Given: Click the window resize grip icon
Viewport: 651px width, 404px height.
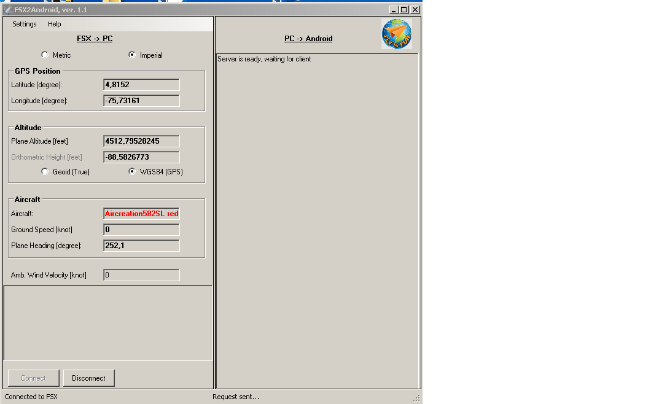Looking at the screenshot, I should [416, 398].
